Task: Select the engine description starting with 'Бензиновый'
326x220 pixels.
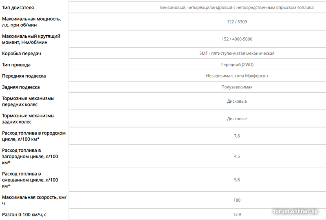Action: pos(237,8)
